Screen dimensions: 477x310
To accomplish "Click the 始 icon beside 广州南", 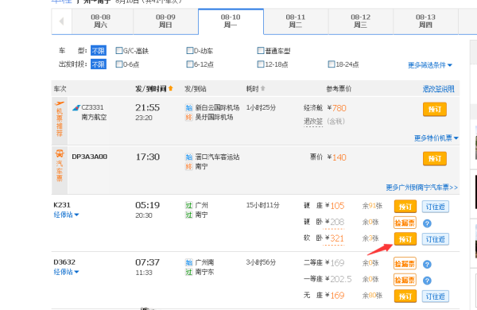I will click(189, 262).
